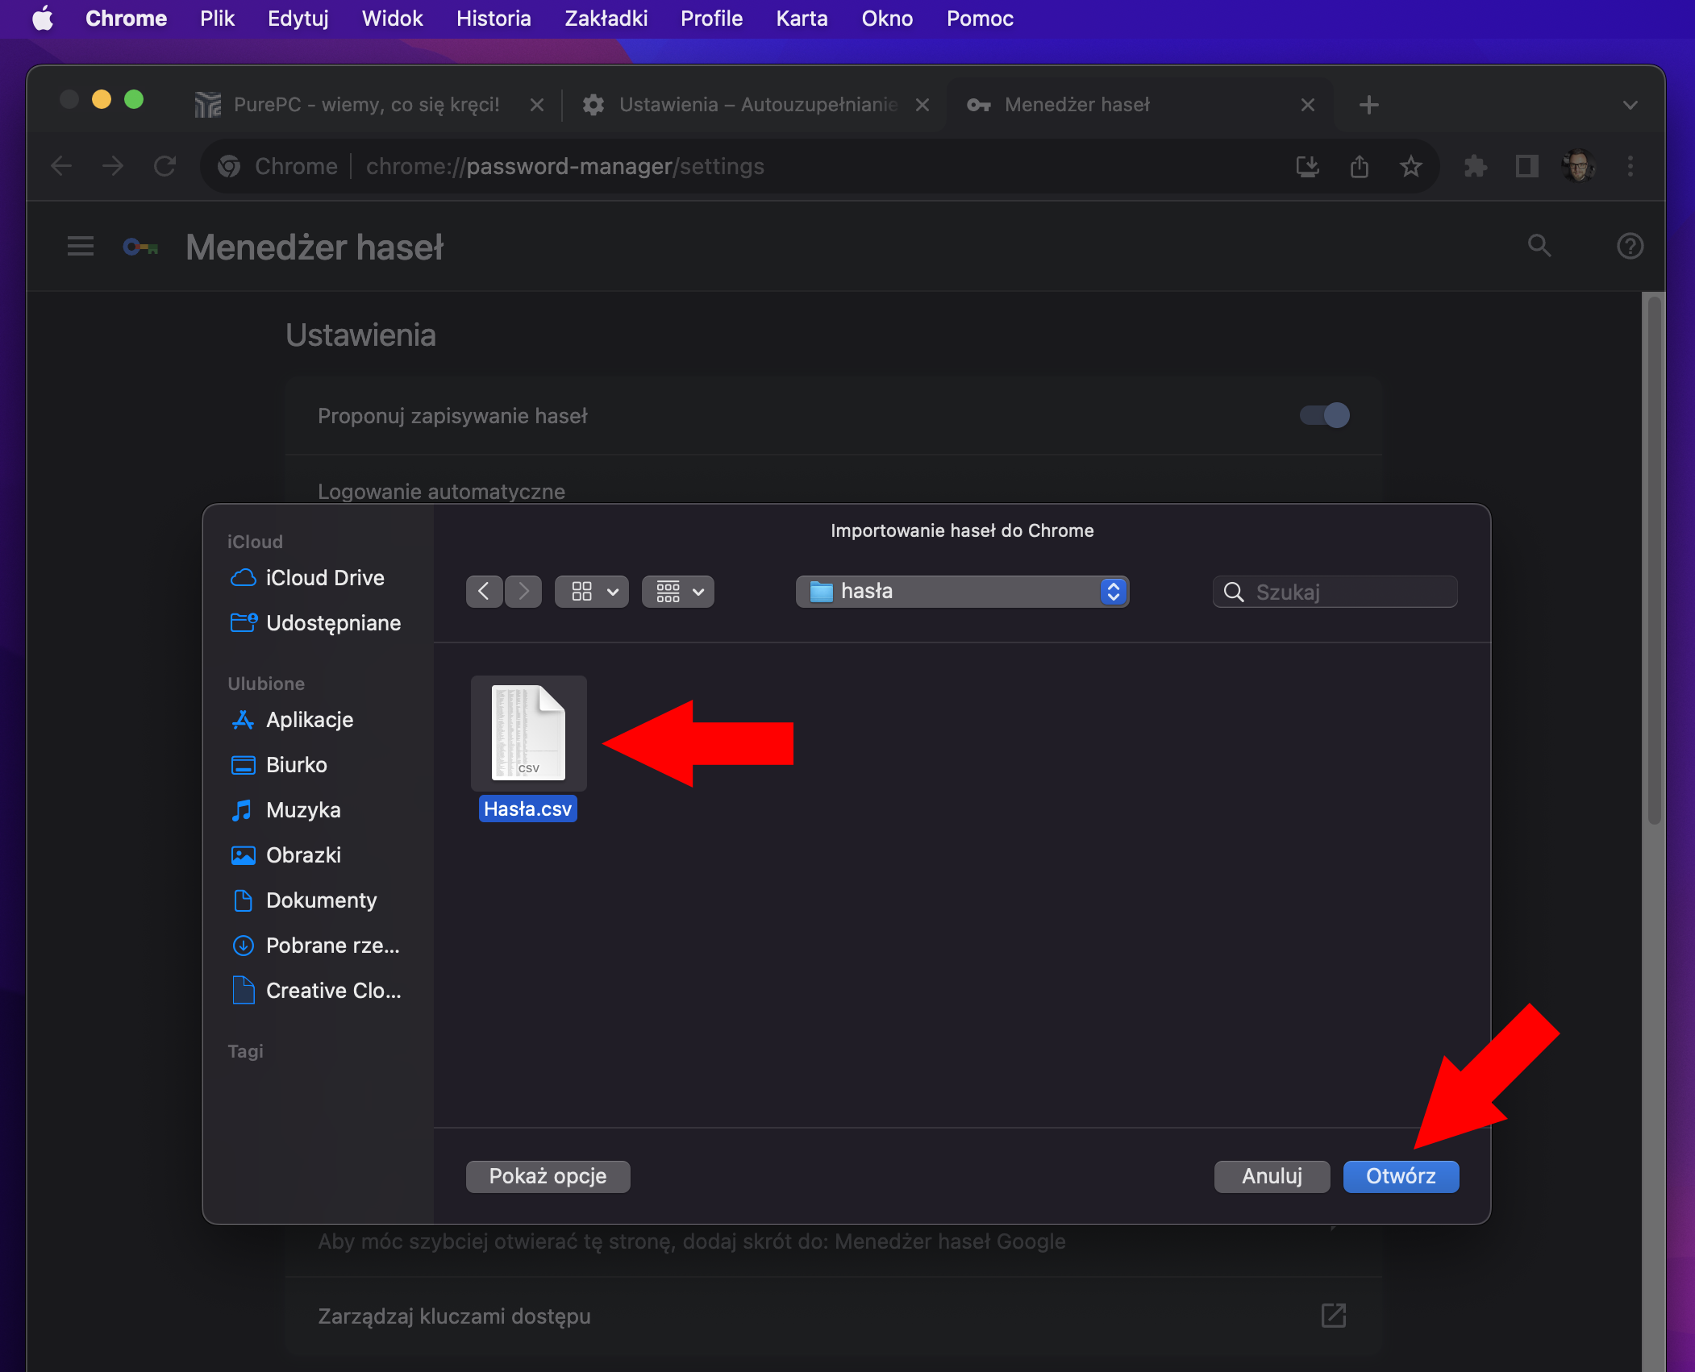
Task: Click the share icon in the address bar
Action: click(x=1360, y=166)
